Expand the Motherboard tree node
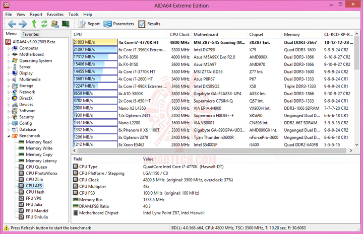The width and height of the screenshot is (363, 234). (x=9, y=55)
